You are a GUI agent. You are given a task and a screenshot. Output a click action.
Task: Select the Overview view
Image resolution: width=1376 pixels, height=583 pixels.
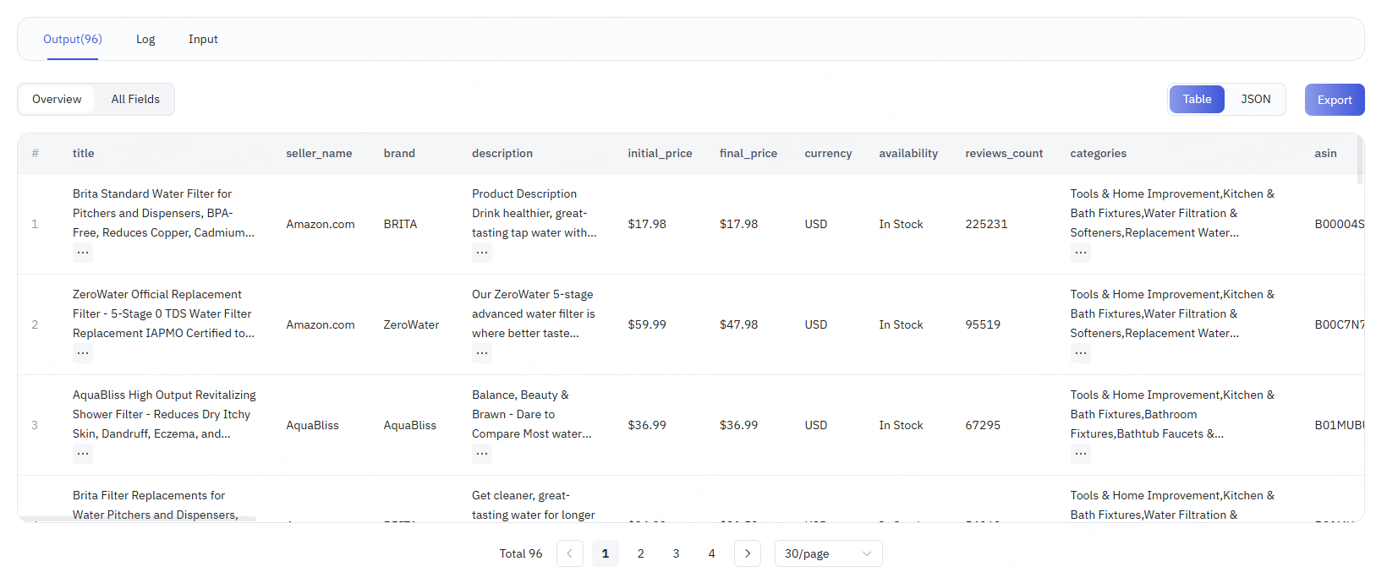[x=57, y=99]
